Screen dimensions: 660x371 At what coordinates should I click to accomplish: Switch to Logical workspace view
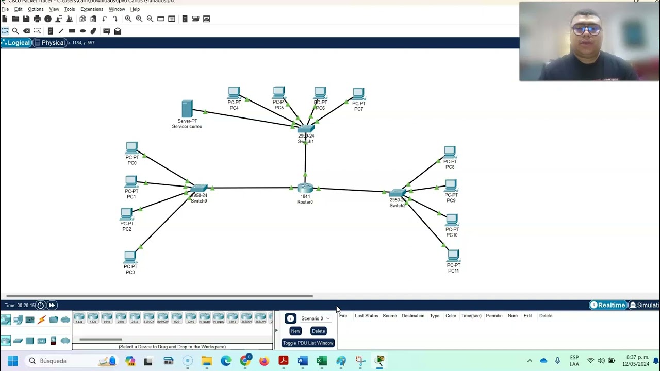(x=16, y=43)
